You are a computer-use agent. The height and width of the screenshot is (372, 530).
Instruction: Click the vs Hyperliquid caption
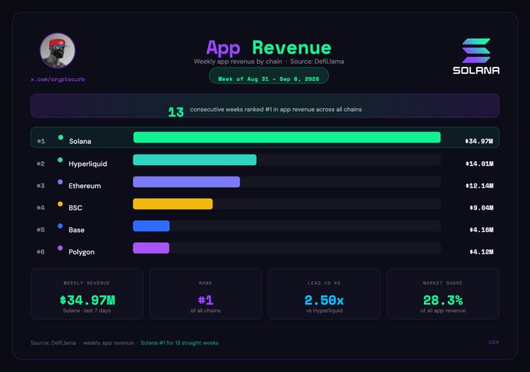pyautogui.click(x=324, y=311)
